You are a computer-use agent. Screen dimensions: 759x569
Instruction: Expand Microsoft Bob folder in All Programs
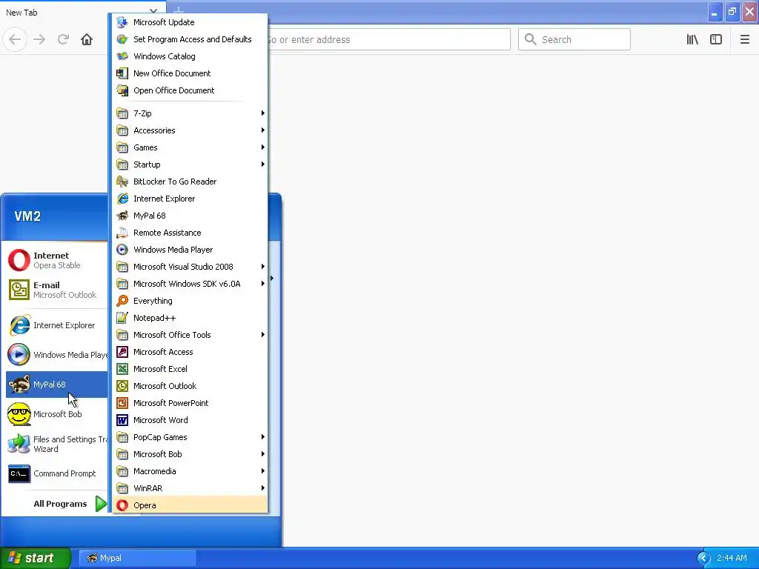pos(190,454)
